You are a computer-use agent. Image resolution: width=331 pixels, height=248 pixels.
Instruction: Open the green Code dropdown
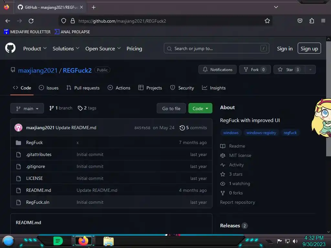[x=200, y=108]
